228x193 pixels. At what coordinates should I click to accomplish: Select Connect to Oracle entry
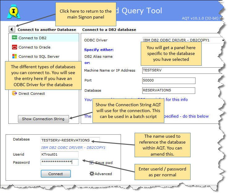pyautogui.click(x=34, y=47)
